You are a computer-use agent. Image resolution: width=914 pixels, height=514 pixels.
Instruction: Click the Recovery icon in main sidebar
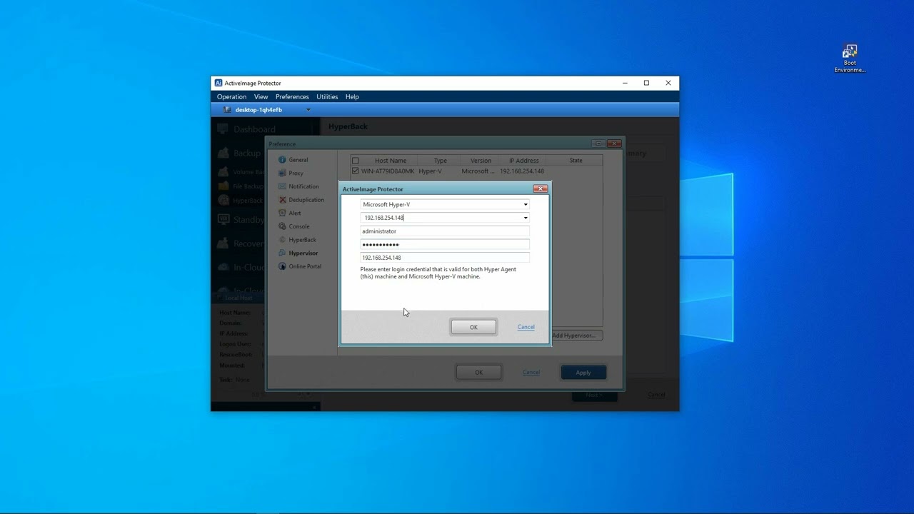(x=223, y=243)
